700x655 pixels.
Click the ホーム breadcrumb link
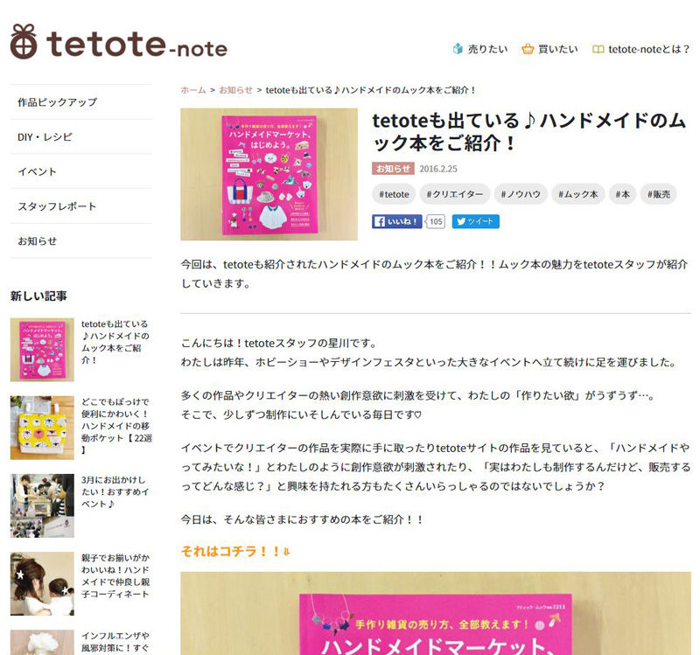[193, 90]
